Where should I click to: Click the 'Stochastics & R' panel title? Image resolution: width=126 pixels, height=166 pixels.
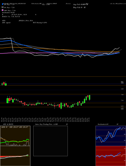[x=103, y=124]
